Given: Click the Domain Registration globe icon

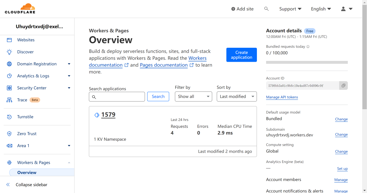Looking at the screenshot, I should [9, 64].
